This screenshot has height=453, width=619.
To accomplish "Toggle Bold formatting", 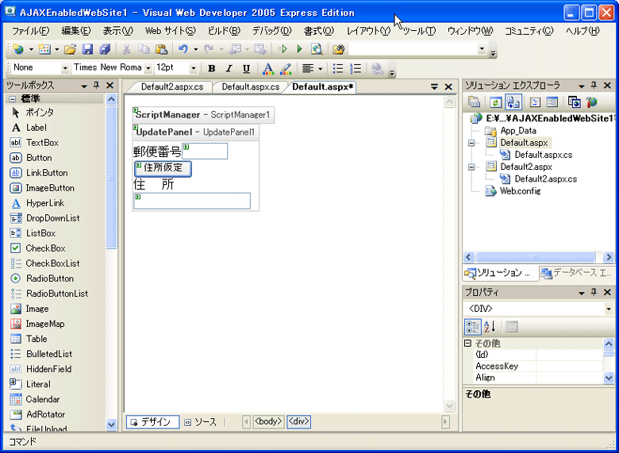I will 212,69.
